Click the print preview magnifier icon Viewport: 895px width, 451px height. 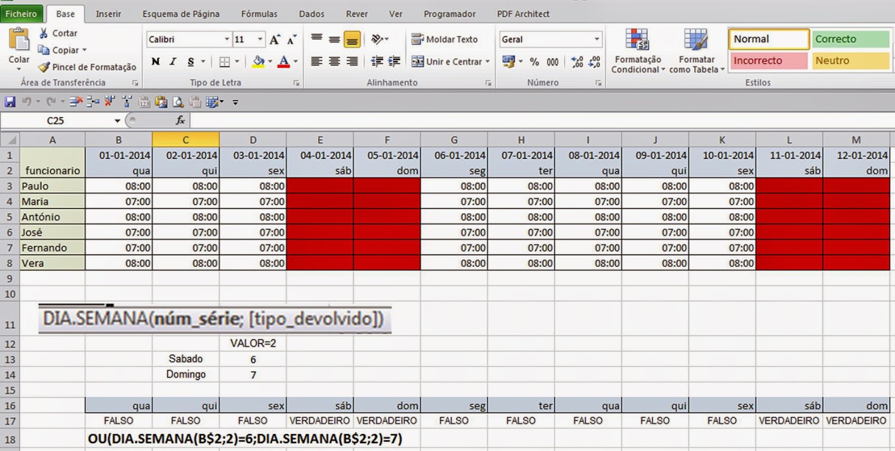pyautogui.click(x=178, y=102)
